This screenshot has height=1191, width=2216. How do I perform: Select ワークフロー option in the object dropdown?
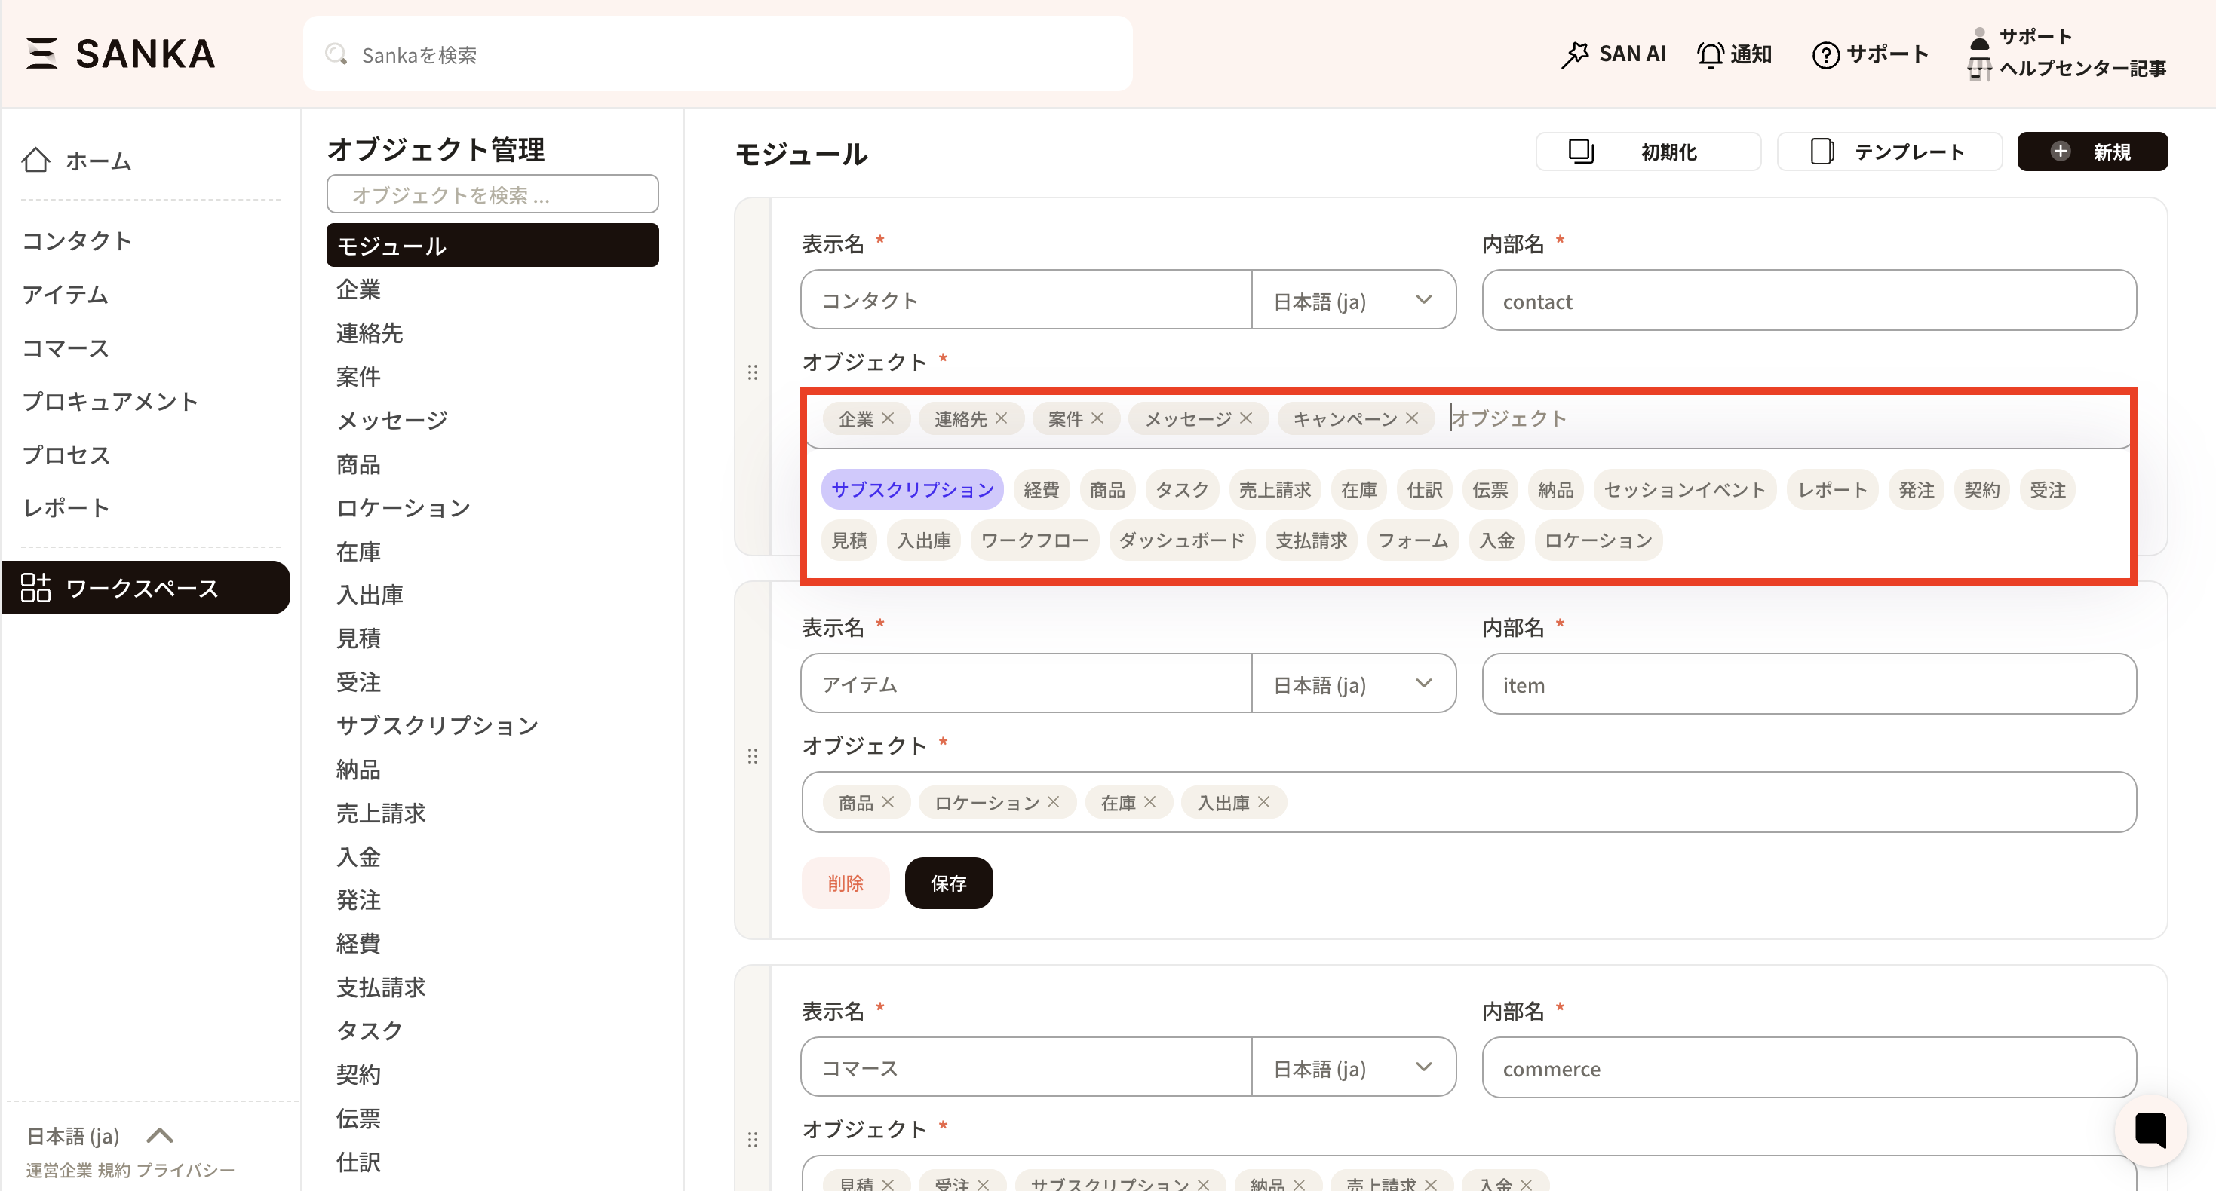[x=1035, y=540]
